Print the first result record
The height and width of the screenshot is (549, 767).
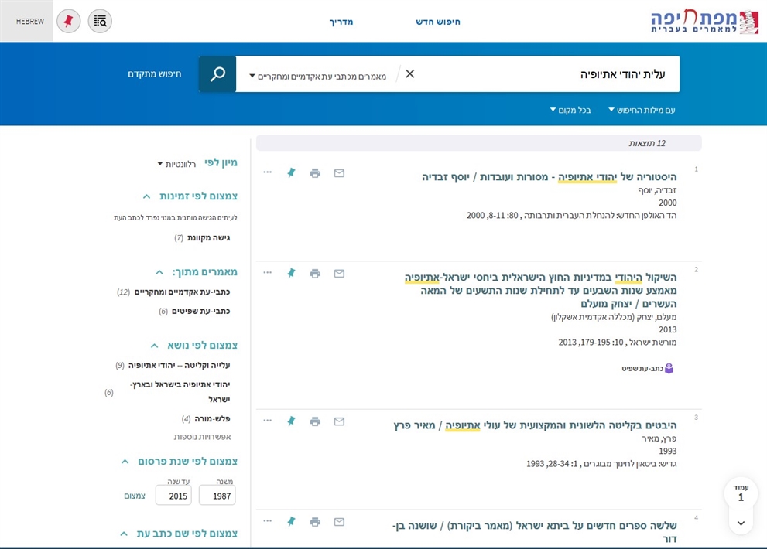coord(315,173)
